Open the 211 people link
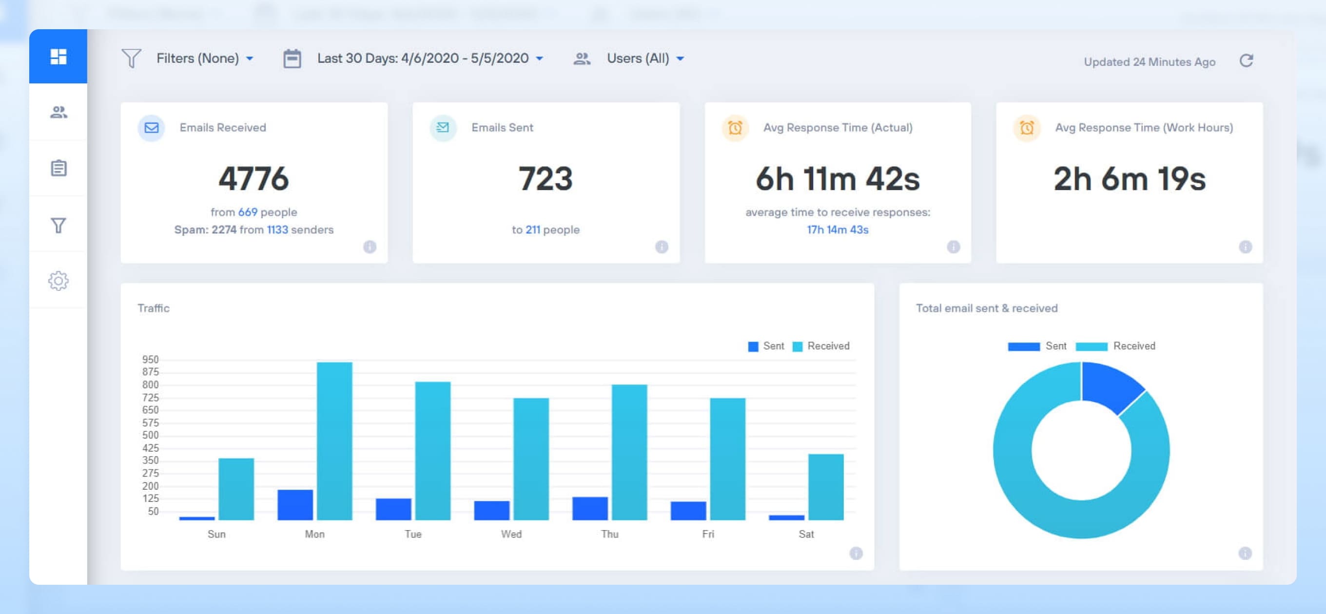1326x614 pixels. point(533,230)
